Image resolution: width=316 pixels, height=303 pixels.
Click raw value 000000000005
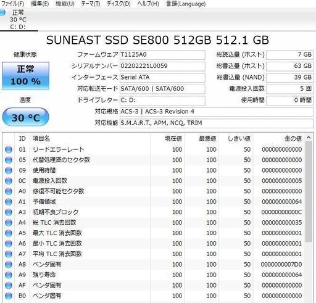pos(281,181)
